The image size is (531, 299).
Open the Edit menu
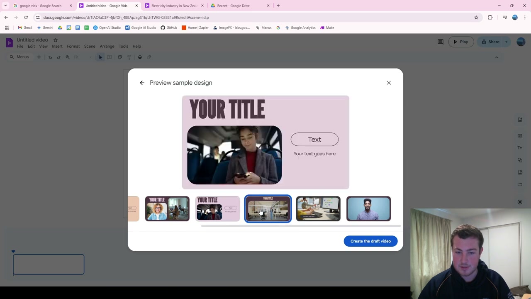(x=31, y=46)
